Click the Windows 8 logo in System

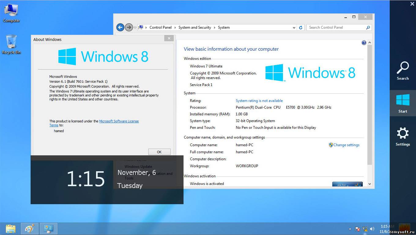[310, 73]
